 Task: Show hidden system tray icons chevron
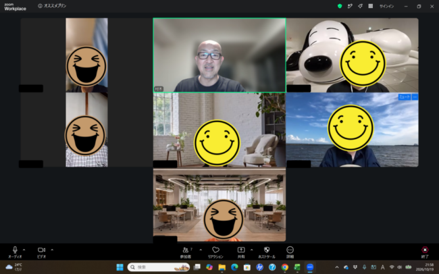(337, 267)
